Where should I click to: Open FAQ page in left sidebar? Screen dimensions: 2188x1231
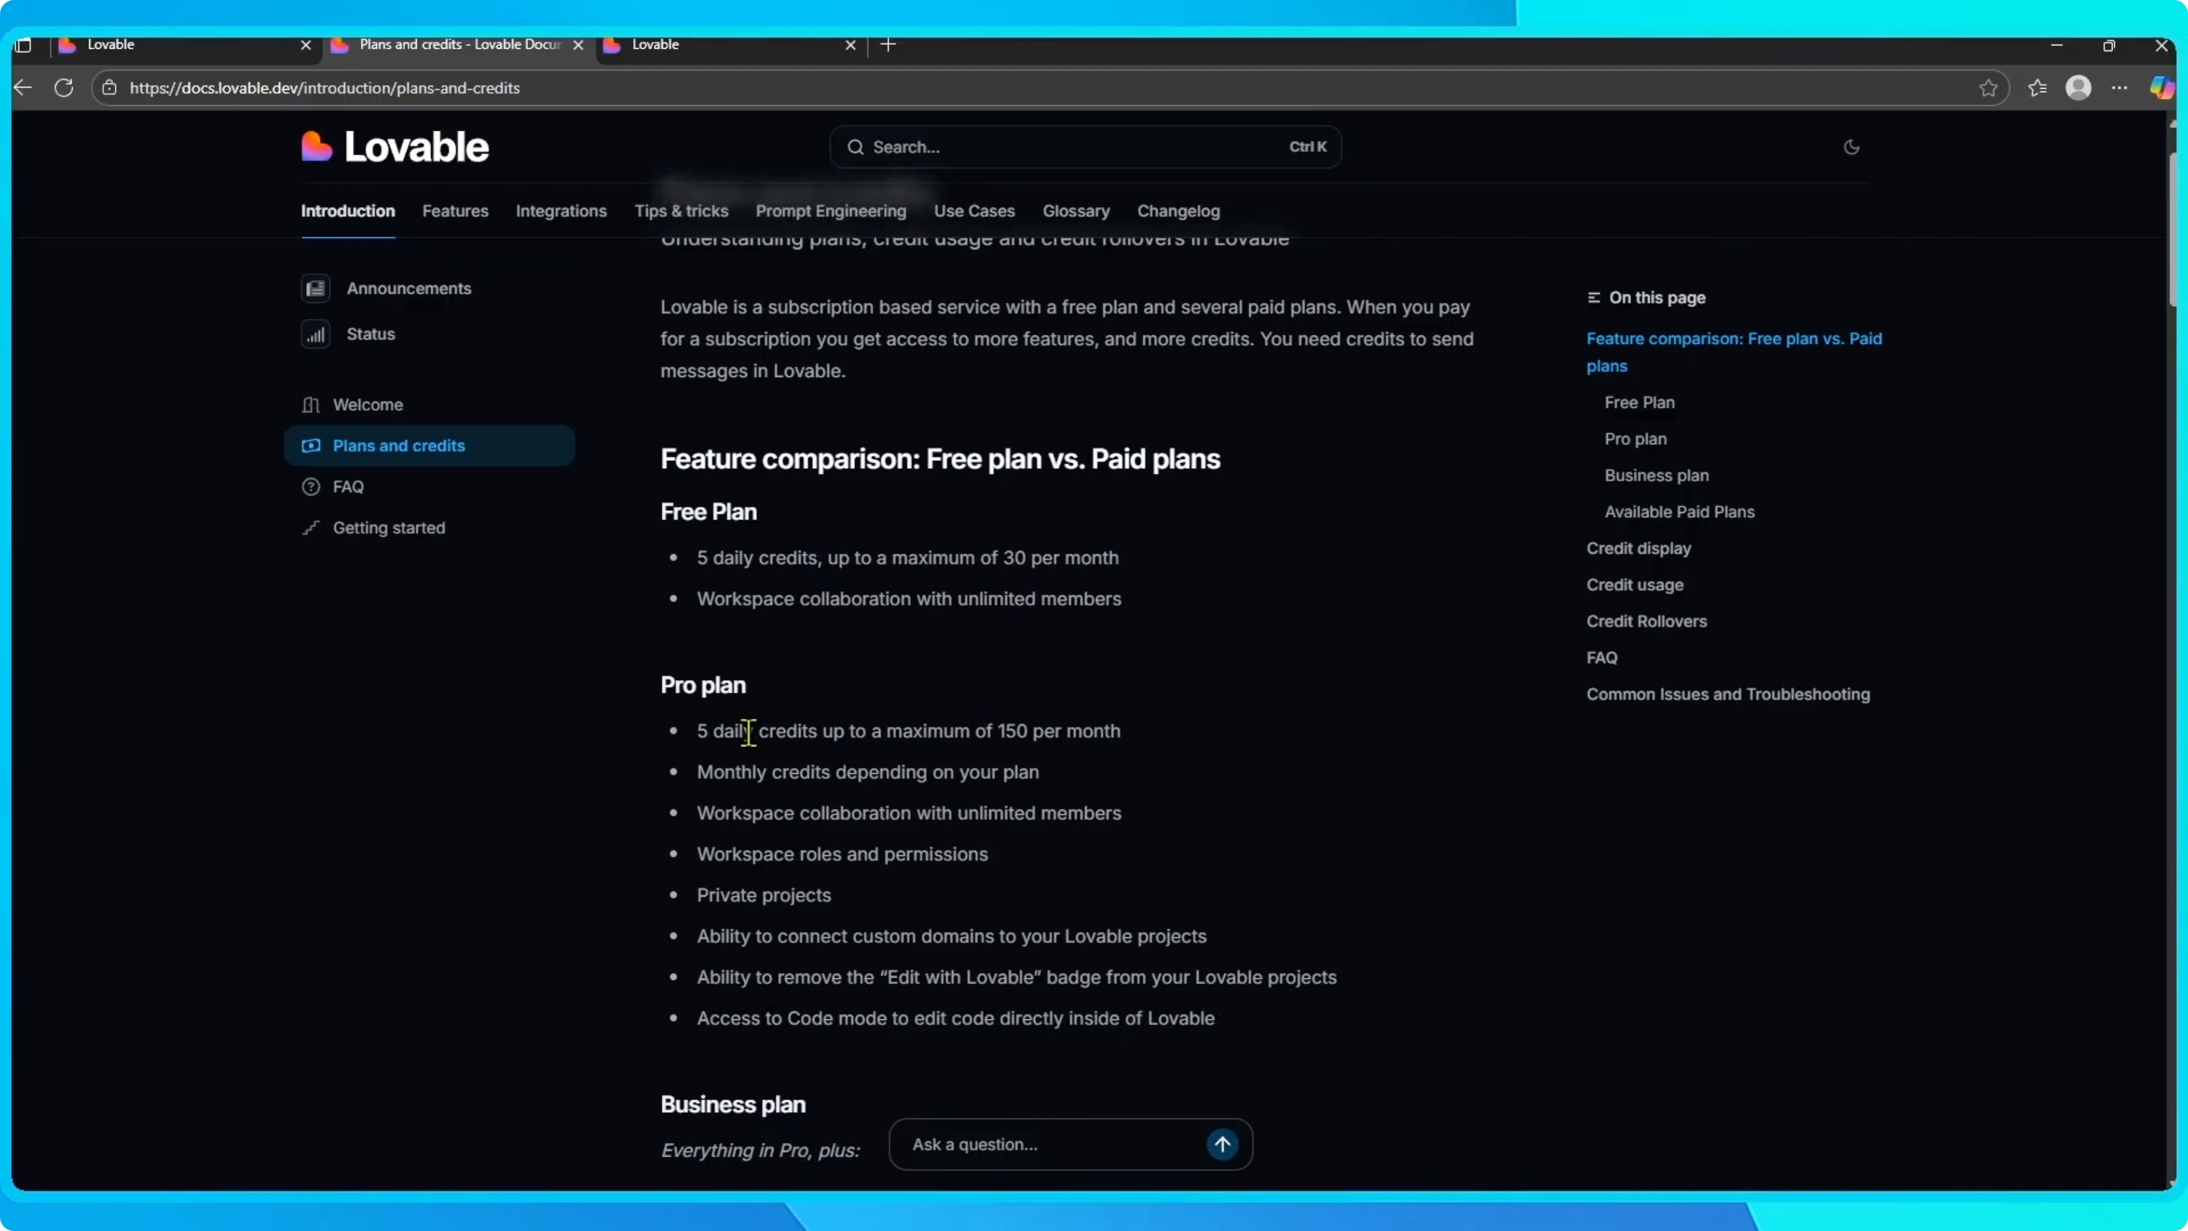pos(348,486)
